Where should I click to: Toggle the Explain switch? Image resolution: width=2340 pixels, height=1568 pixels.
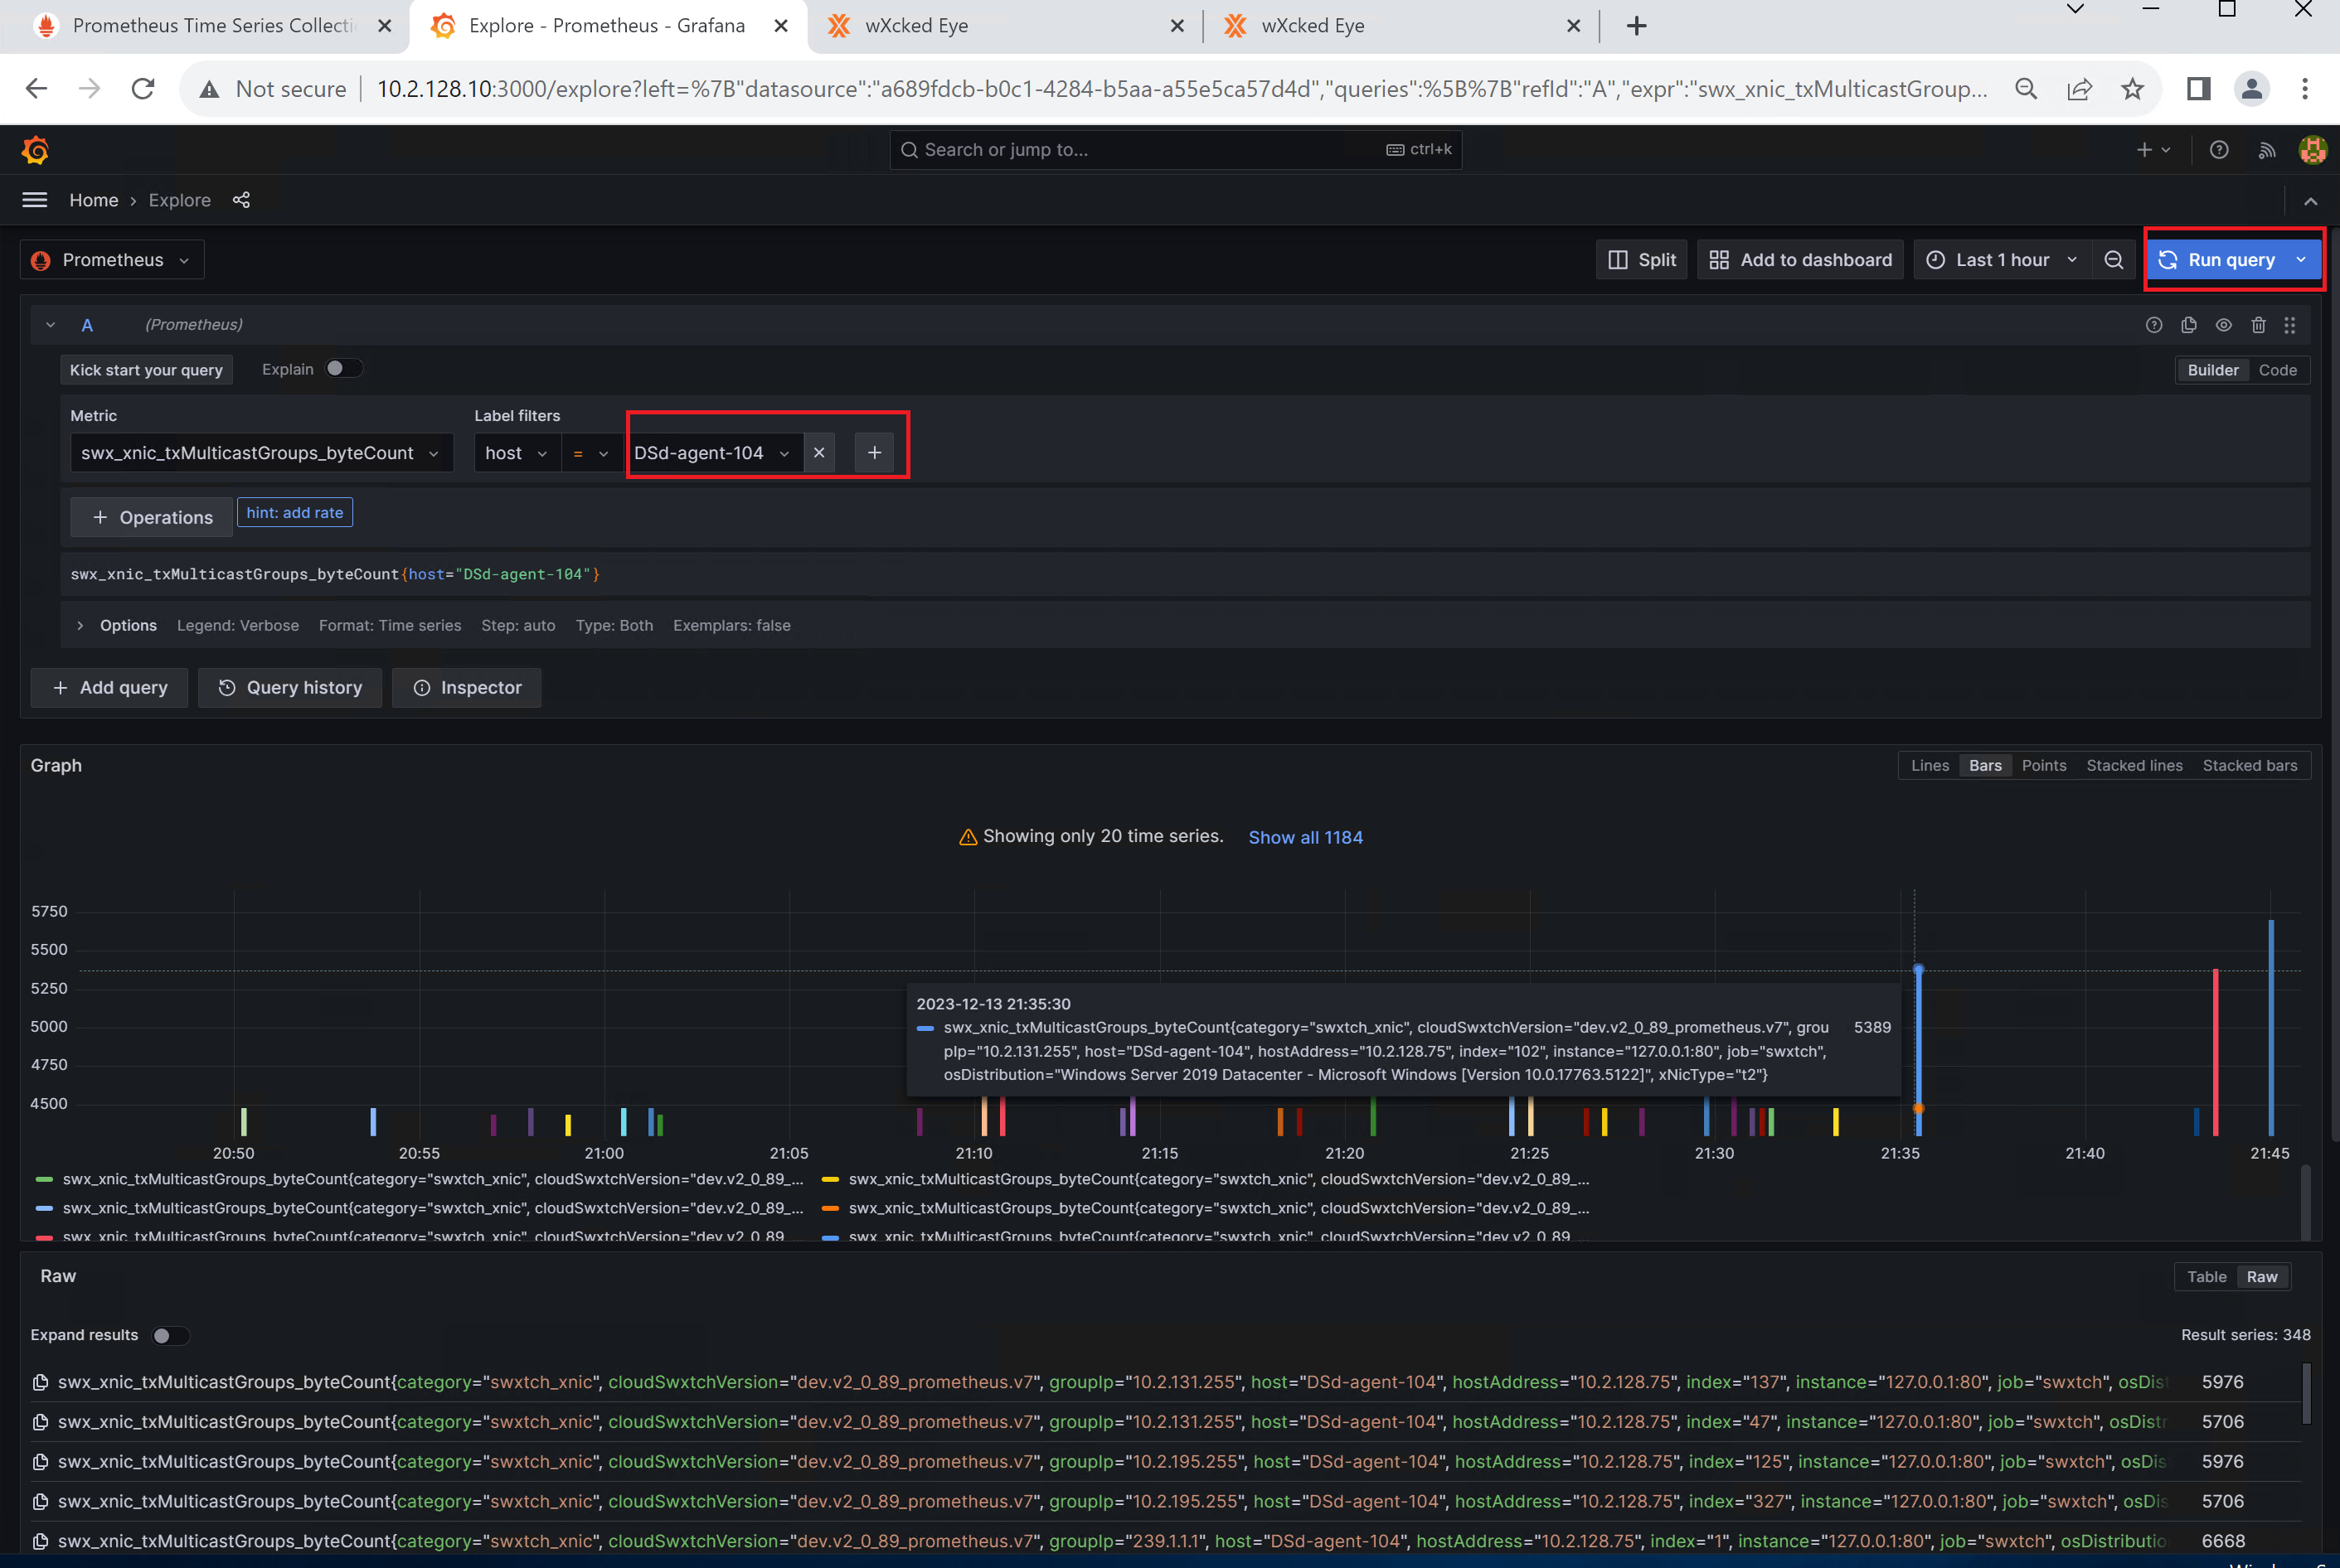[343, 369]
